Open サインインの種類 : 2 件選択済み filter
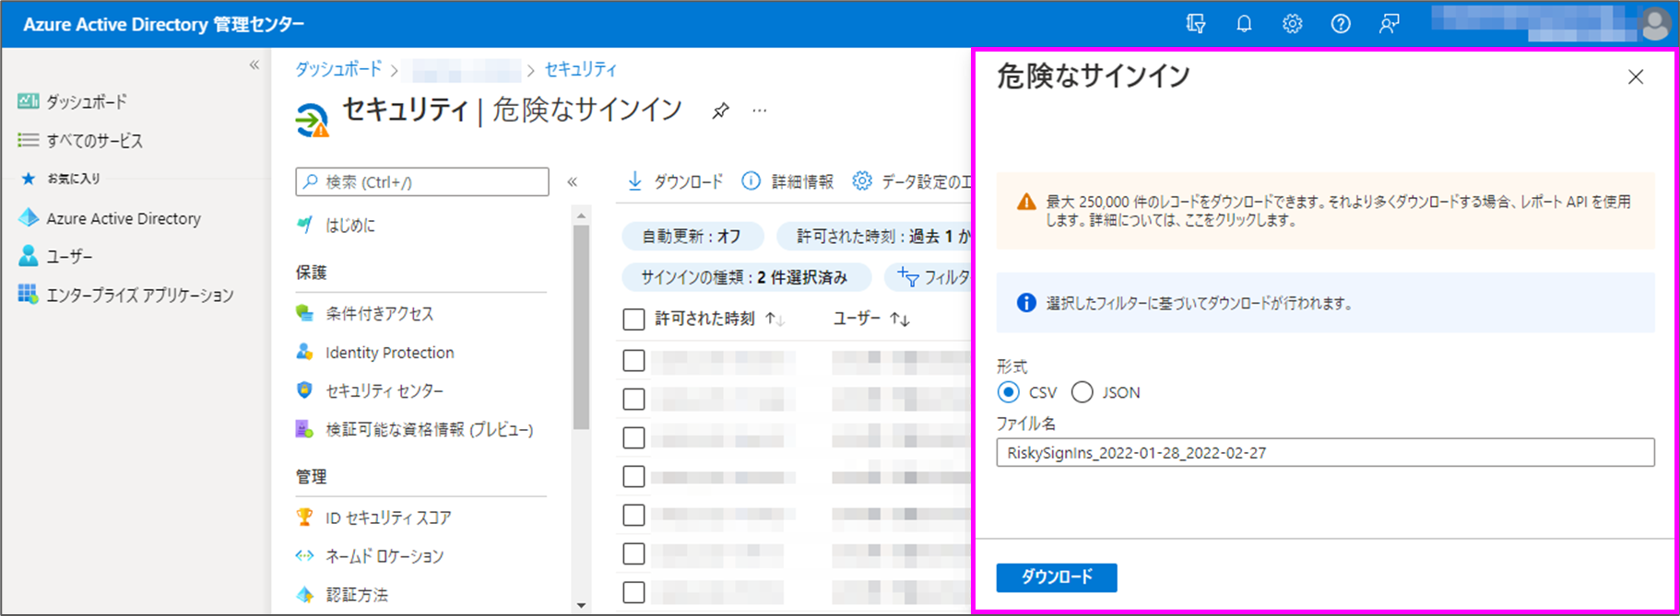Viewport: 1680px width, 616px height. [745, 277]
